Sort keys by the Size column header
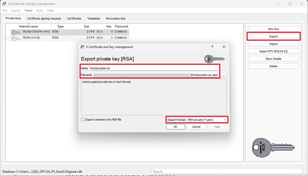The width and height of the screenshot is (308, 176). [x=86, y=26]
